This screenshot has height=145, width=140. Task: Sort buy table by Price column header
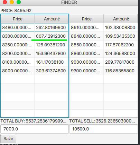[x=18, y=19]
